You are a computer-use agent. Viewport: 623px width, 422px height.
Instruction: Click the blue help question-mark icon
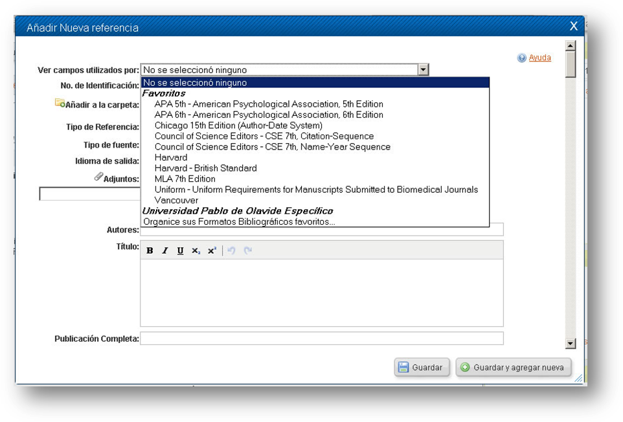point(521,58)
